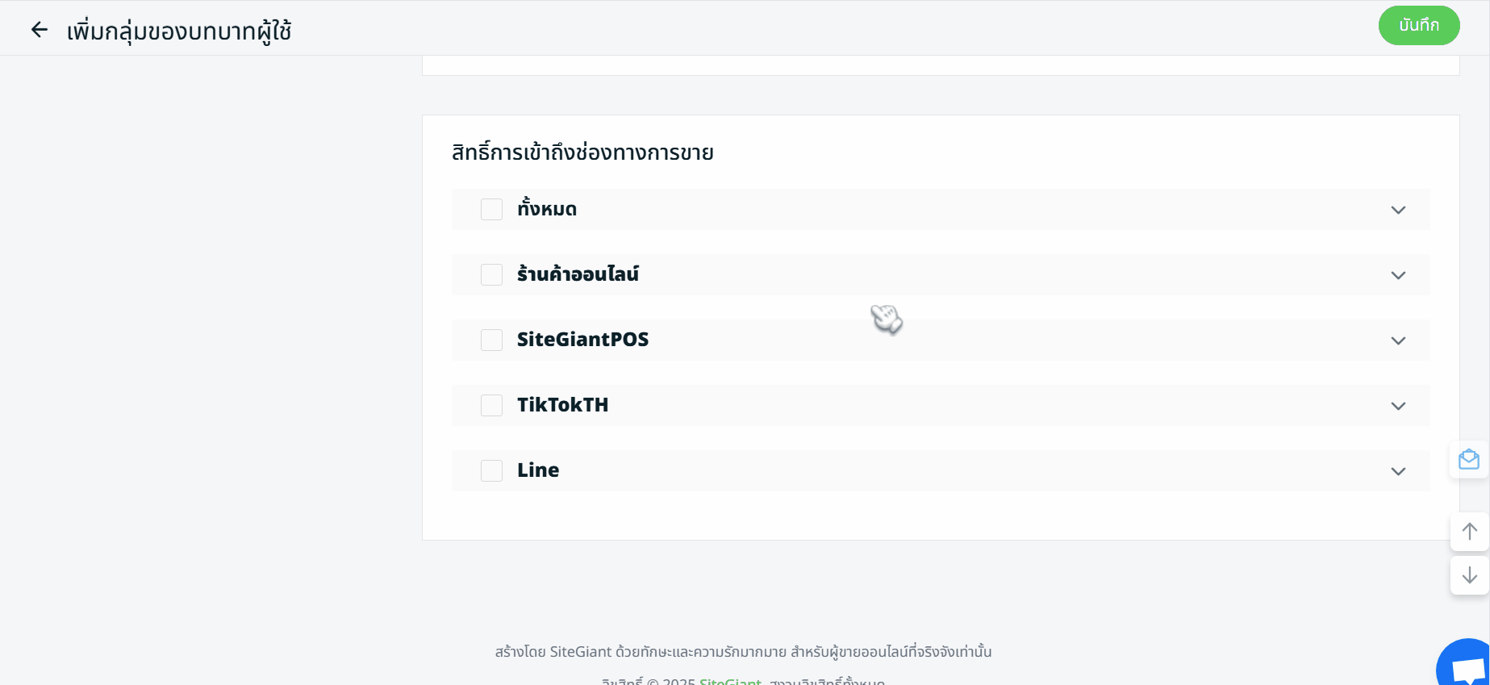Viewport: 1490px width, 685px height.
Task: Expand the ทั้งหมด row chevron
Action: pos(1398,210)
